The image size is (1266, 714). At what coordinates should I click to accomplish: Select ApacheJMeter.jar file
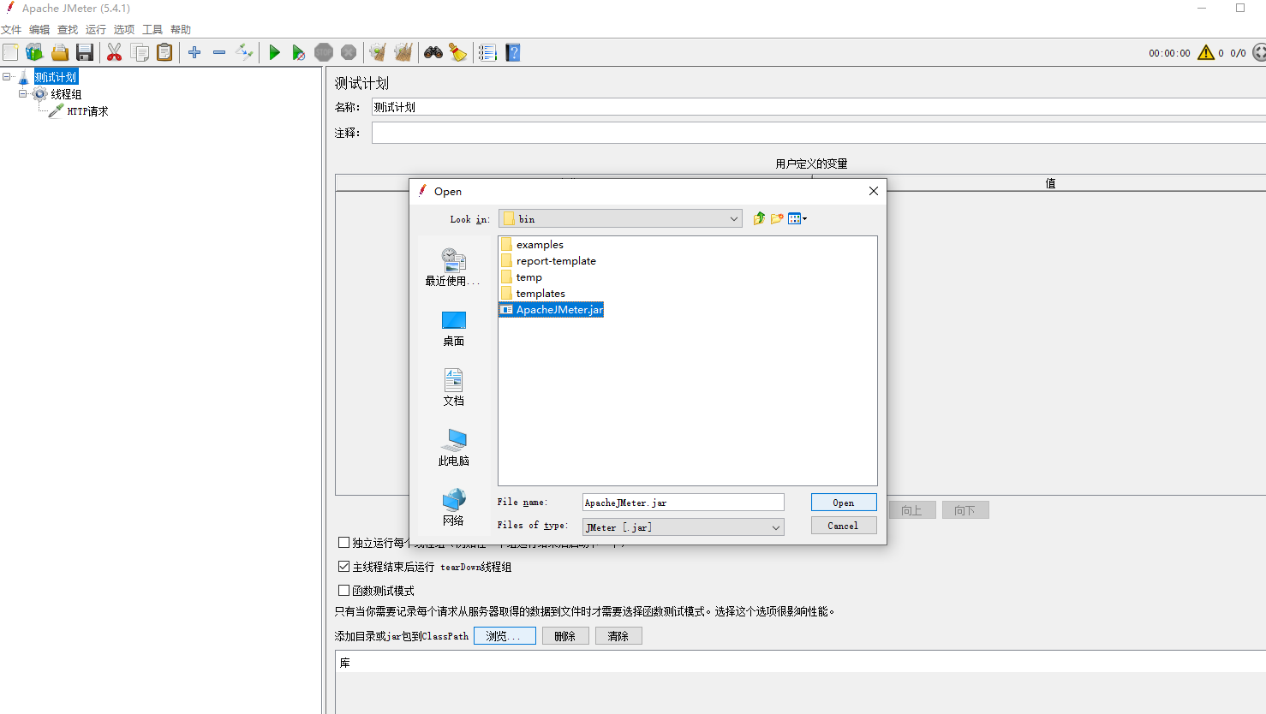click(552, 310)
